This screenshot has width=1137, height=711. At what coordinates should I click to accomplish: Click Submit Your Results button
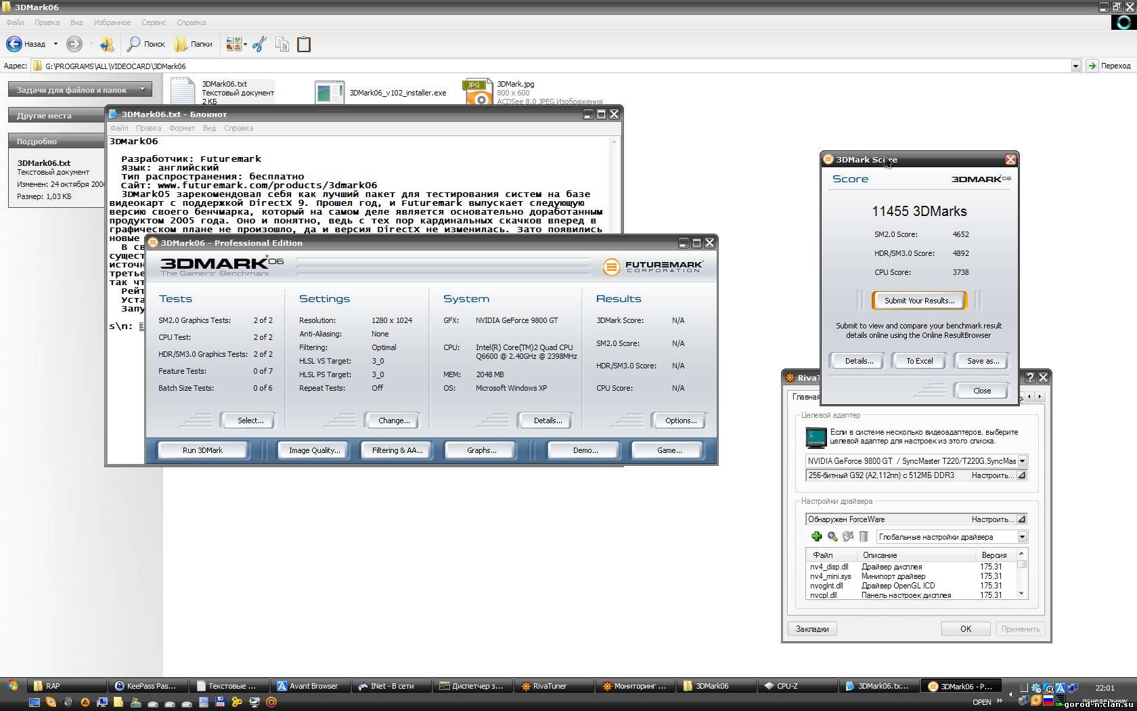pyautogui.click(x=919, y=301)
